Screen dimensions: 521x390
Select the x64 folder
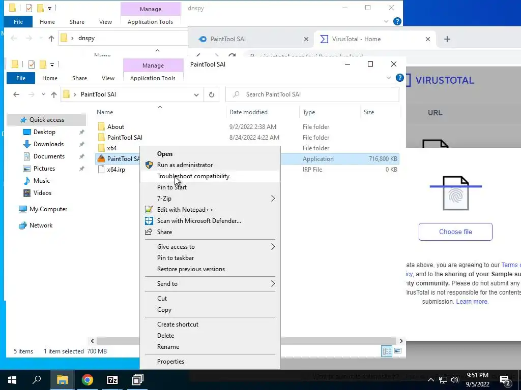pos(111,148)
